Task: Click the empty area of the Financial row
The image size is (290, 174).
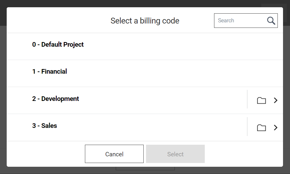Action: click(175, 73)
